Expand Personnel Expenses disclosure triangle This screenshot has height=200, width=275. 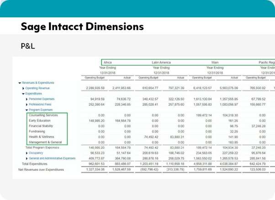tap(27, 99)
